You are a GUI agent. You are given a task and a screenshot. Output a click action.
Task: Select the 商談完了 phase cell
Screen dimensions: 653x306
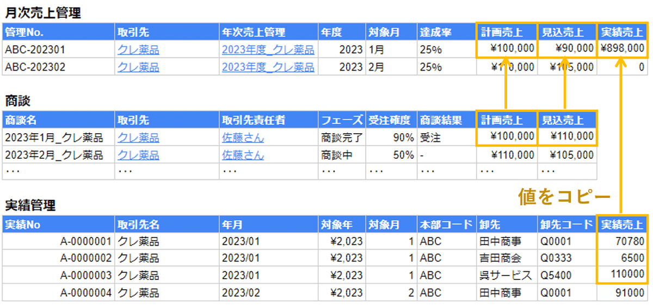[x=342, y=138]
